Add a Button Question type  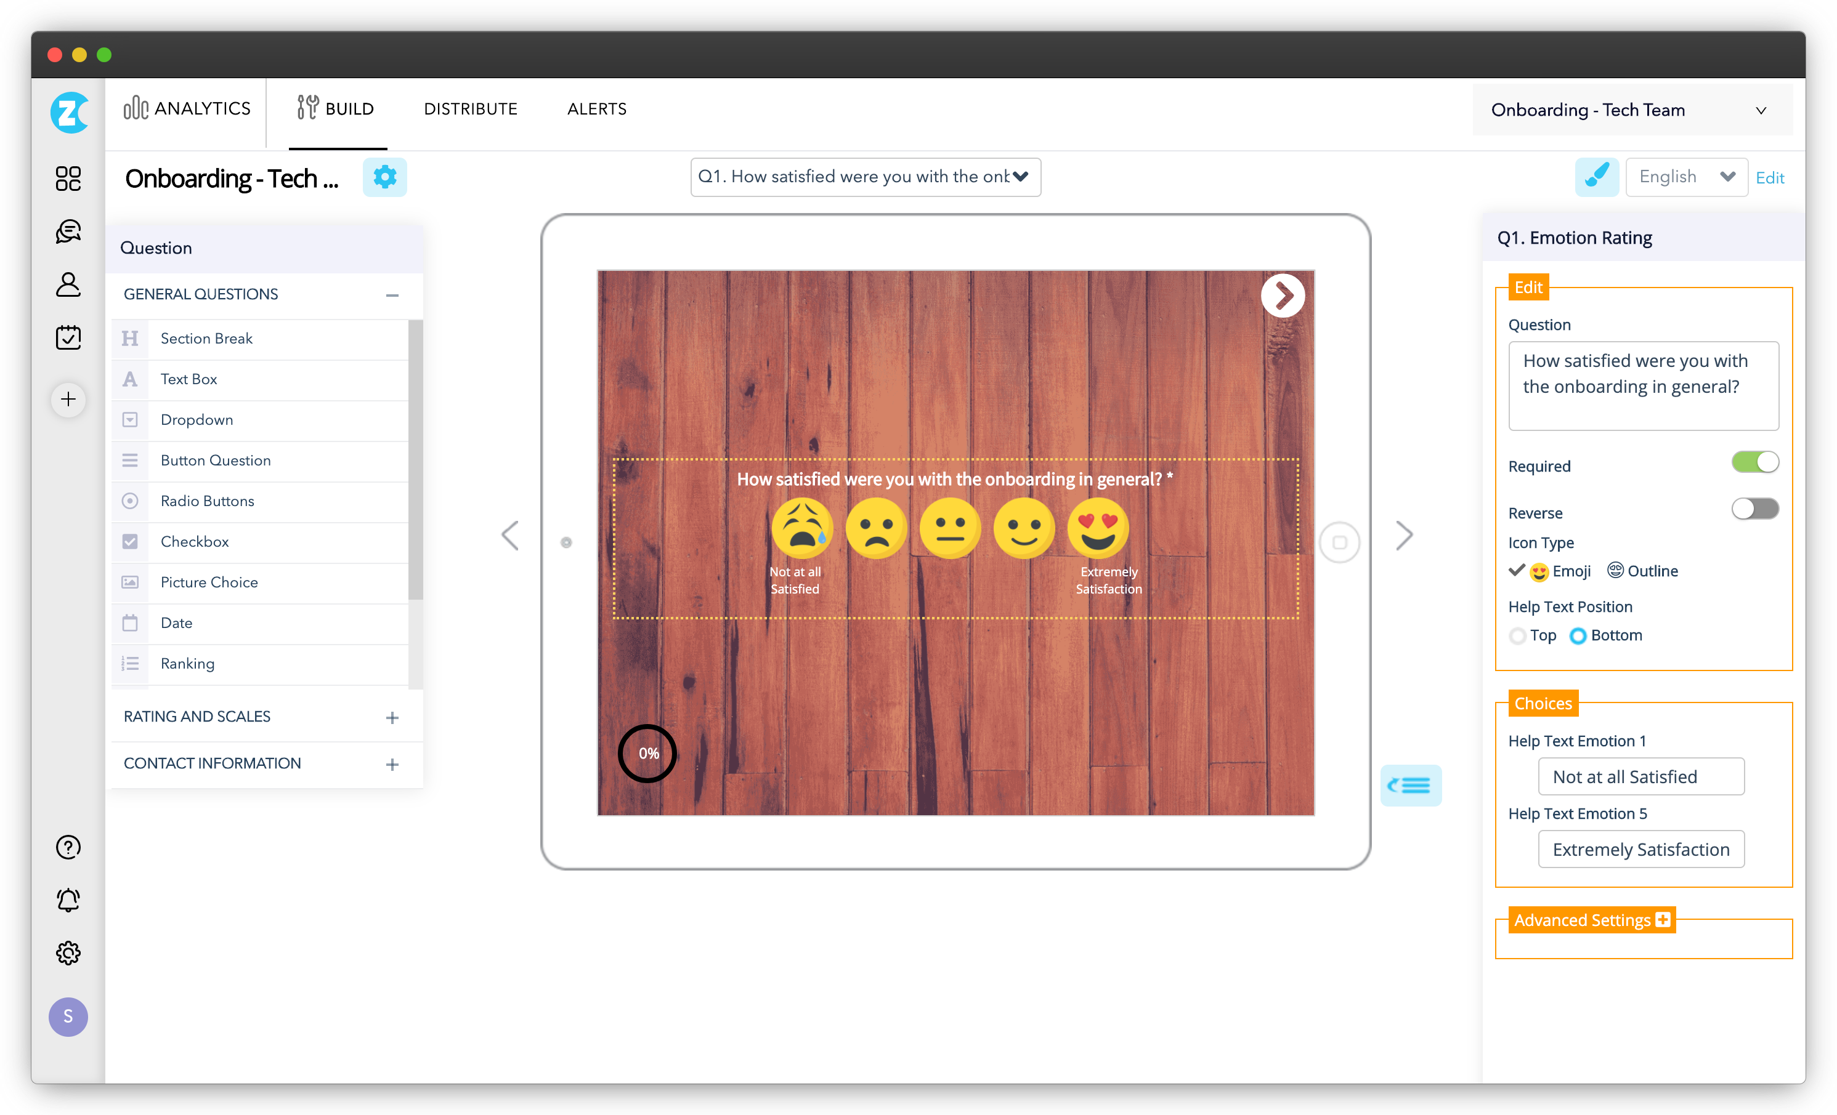pos(260,461)
